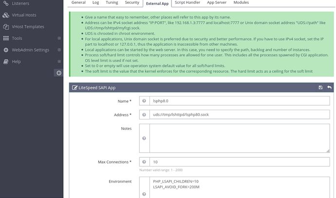Click the VHost Templates sidebar icon
336x198 pixels.
[x=6, y=27]
